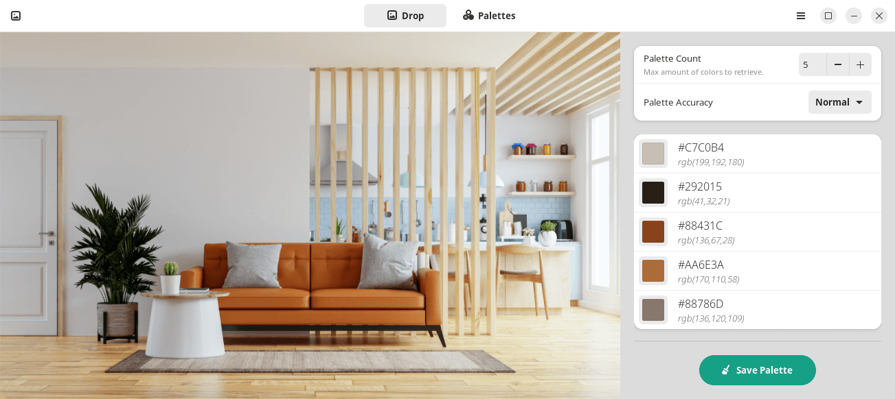Click the #88431C hex code label
Viewport: 895px width, 399px height.
point(700,226)
